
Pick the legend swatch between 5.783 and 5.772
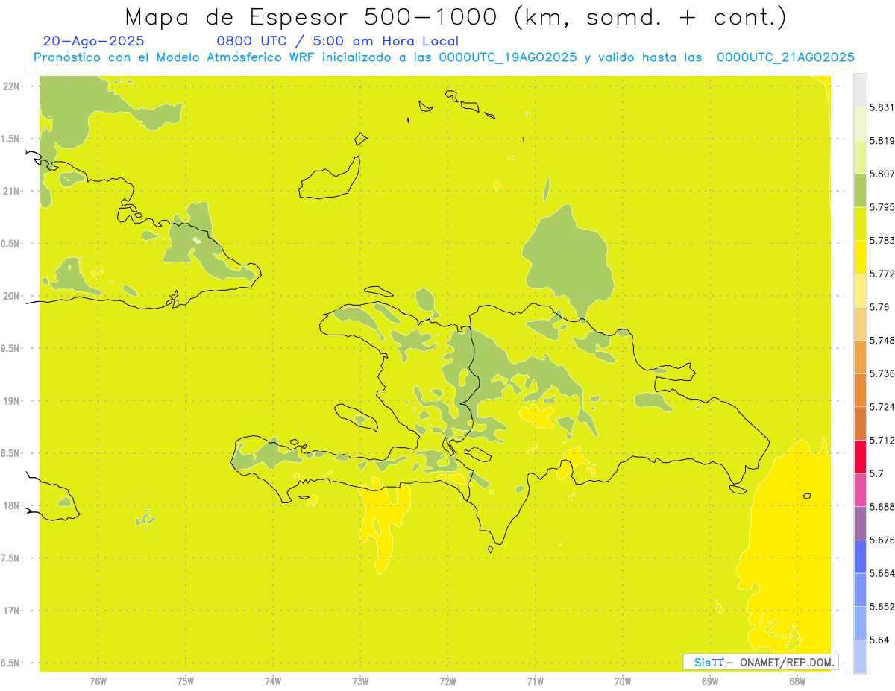point(860,256)
